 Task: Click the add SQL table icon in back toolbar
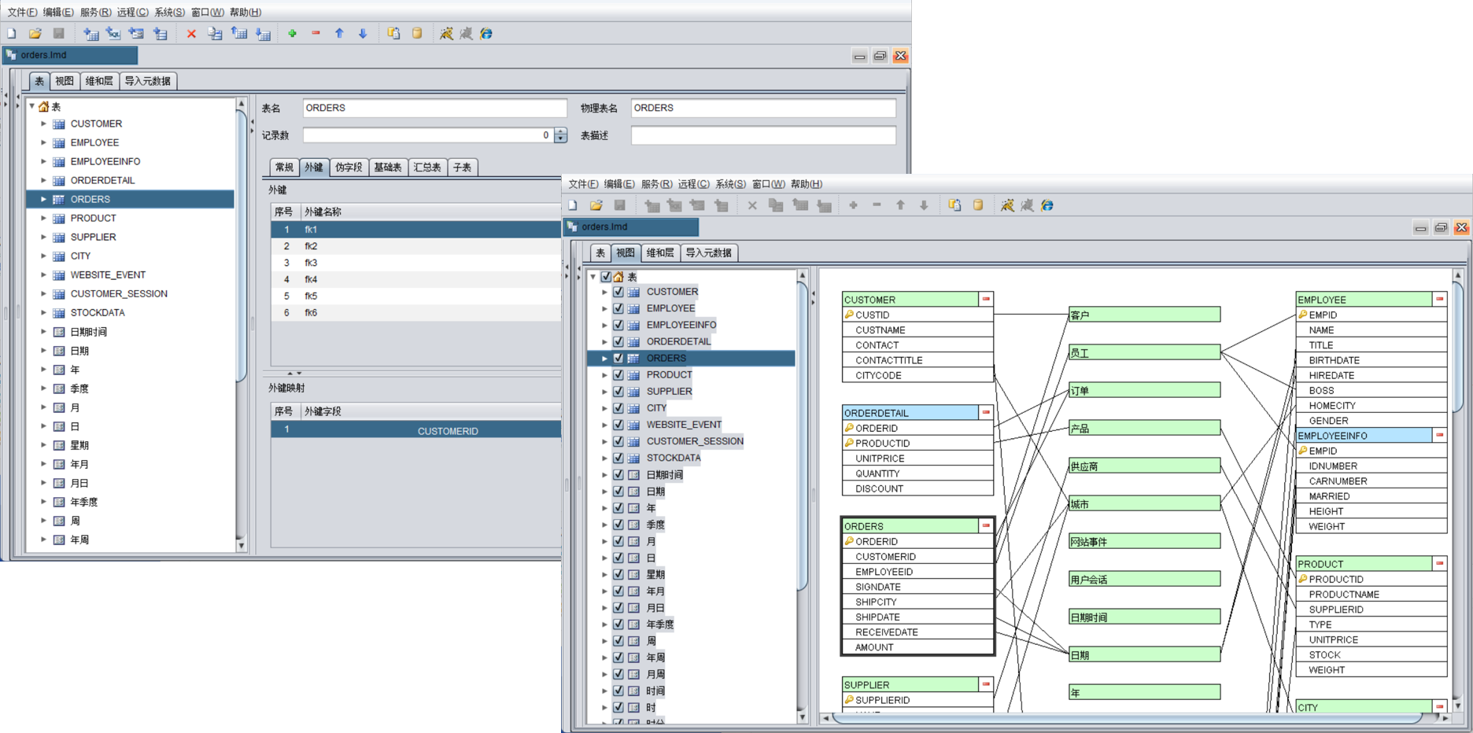click(113, 34)
